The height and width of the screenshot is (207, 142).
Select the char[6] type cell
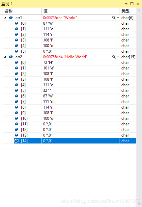coord(127,18)
